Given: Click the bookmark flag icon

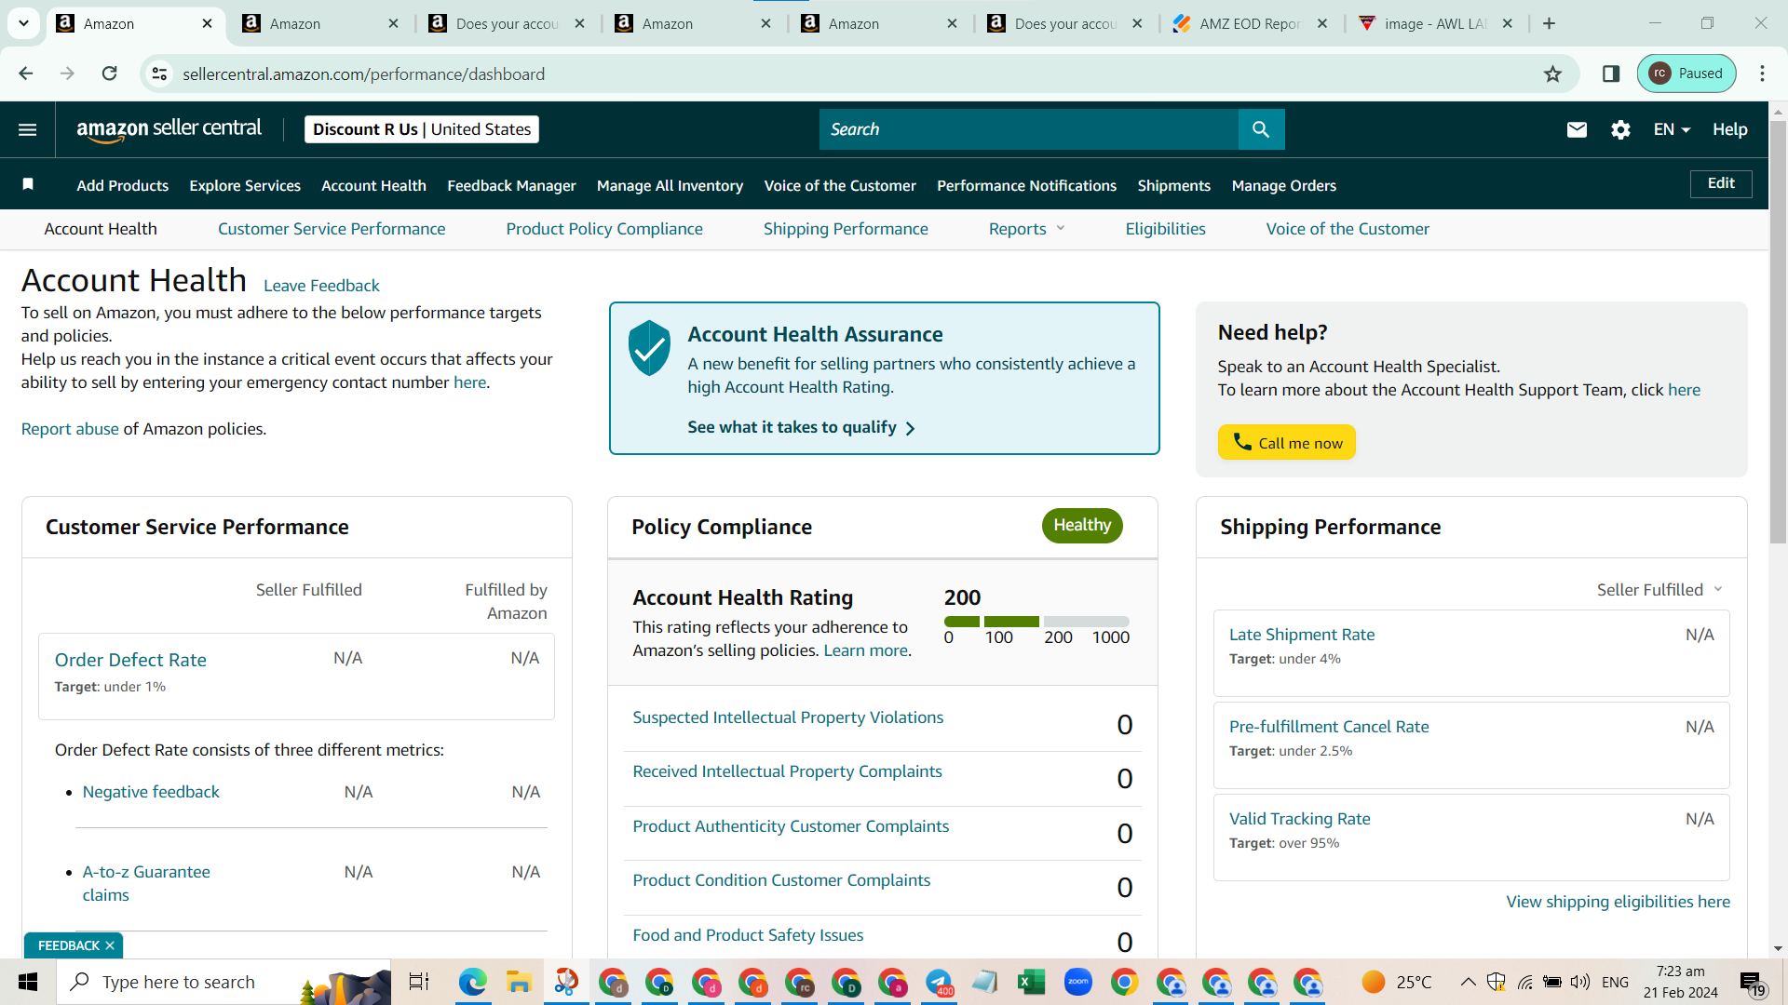Looking at the screenshot, I should point(28,184).
